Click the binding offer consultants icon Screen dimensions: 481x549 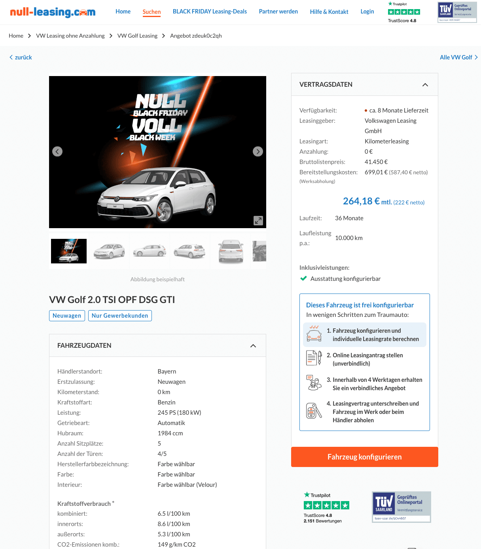(x=314, y=383)
